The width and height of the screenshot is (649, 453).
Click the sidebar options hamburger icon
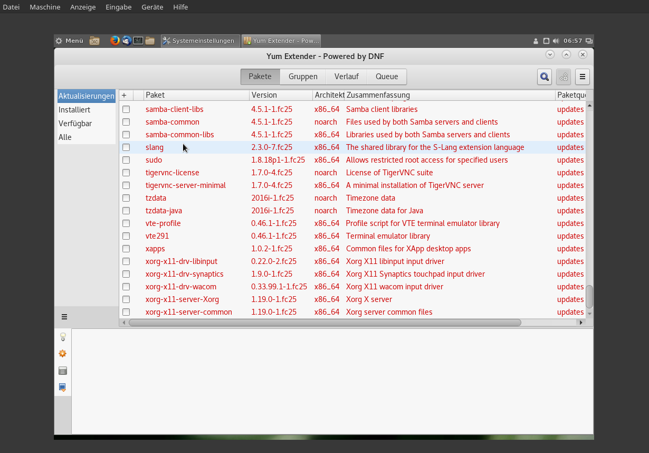pos(64,317)
